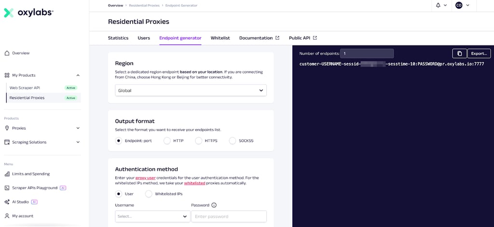Open the chevron beside the notifications bell
This screenshot has height=227, width=494.
coord(445,5)
